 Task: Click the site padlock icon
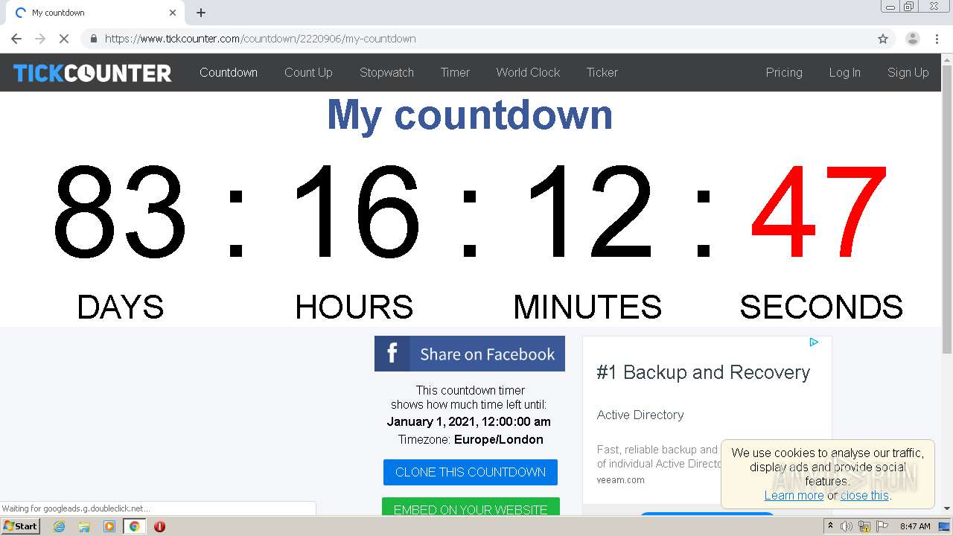pyautogui.click(x=94, y=39)
